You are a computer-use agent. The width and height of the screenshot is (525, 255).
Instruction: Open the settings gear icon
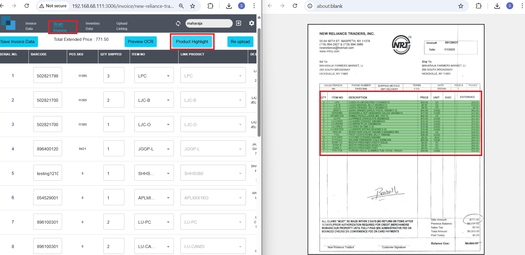[x=251, y=23]
